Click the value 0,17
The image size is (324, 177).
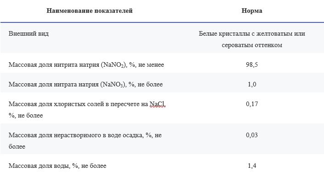point(252,104)
